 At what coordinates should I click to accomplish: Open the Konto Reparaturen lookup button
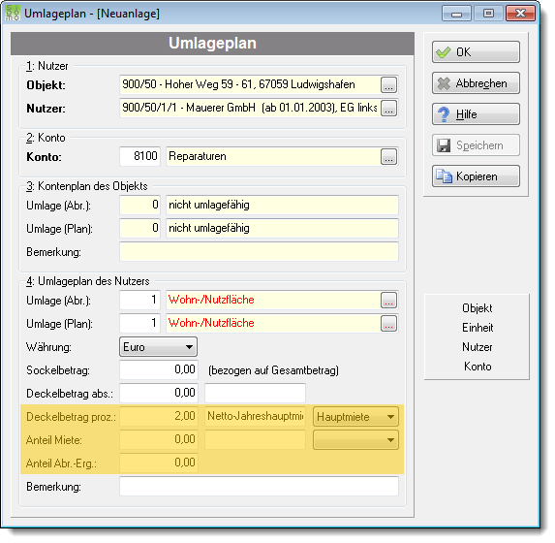coord(388,157)
